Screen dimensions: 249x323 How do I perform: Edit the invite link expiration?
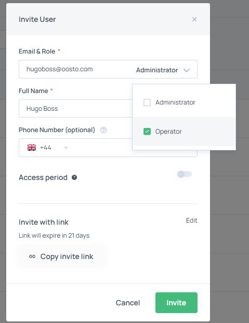pos(191,221)
